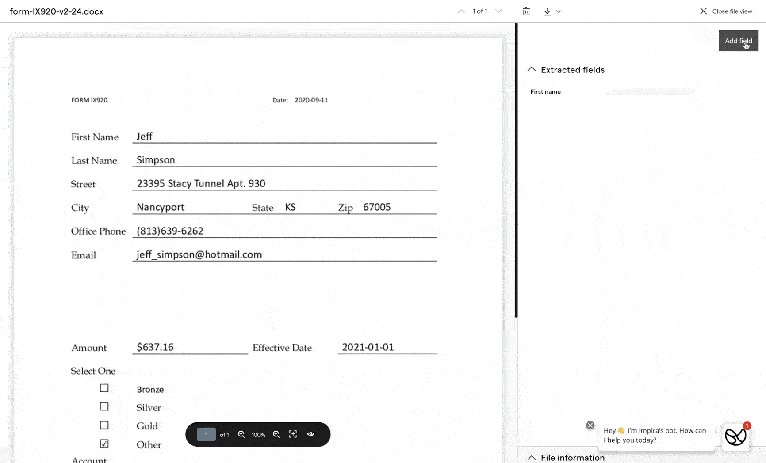Check the Bronze checkbox
Screen dimensions: 766x463
(x=104, y=388)
